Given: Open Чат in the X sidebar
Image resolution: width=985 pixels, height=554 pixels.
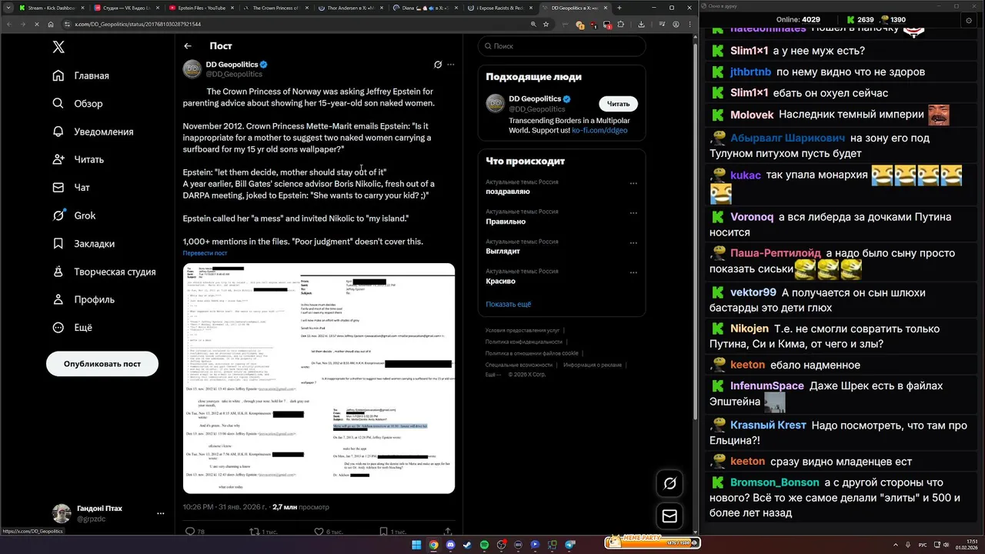Looking at the screenshot, I should coord(72,187).
